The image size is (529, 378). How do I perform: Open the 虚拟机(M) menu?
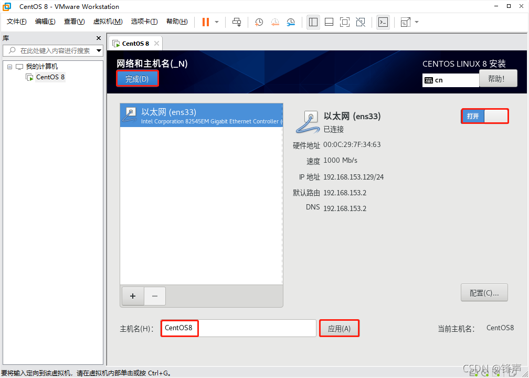coord(108,22)
